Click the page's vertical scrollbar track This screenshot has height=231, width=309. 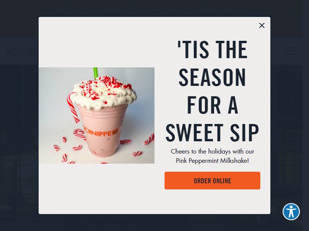coord(306,115)
